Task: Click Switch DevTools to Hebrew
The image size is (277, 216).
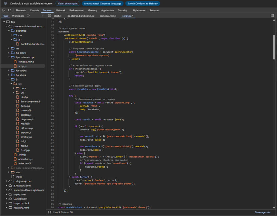Action: pyautogui.click(x=142, y=4)
